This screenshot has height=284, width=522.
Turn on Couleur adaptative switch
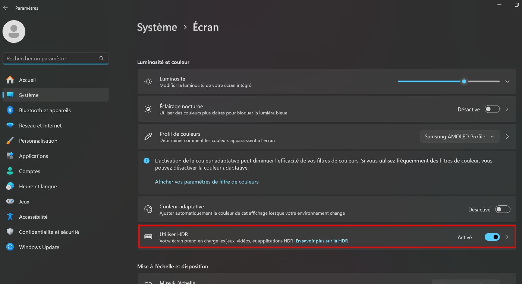(502, 209)
